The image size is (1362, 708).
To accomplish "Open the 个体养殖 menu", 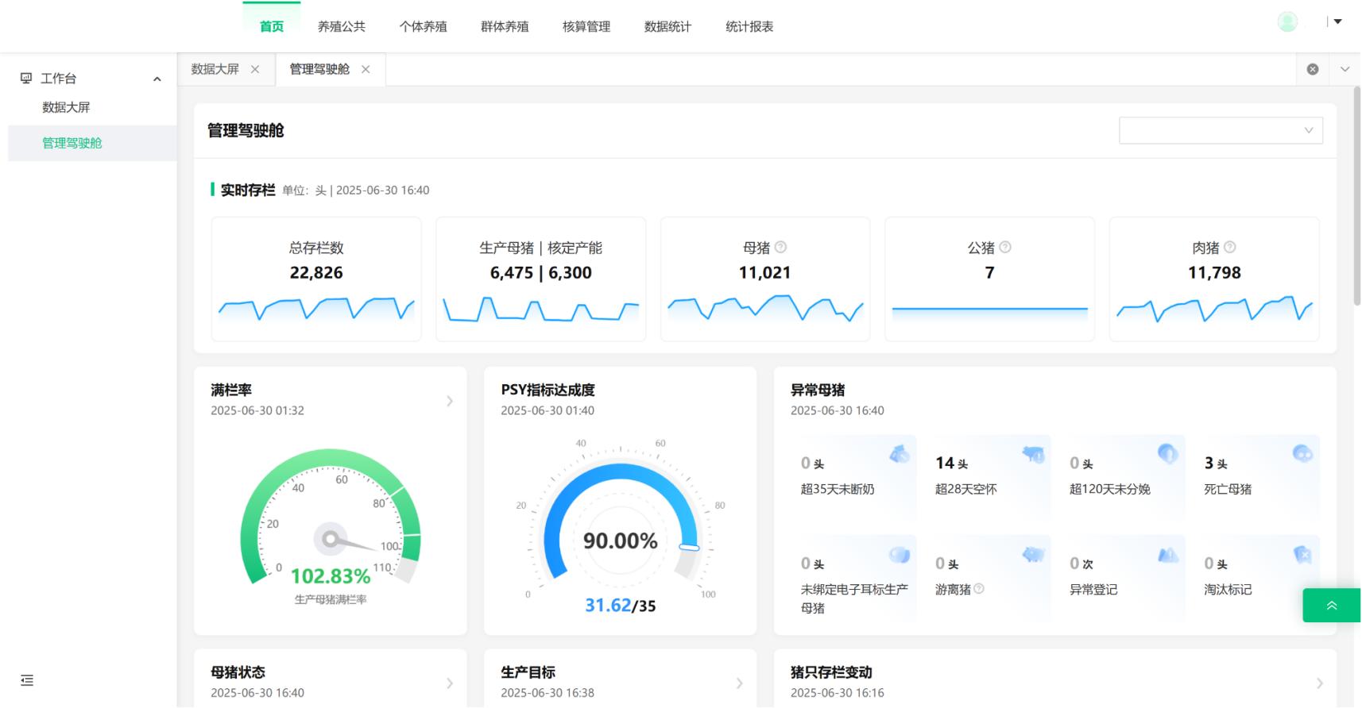I will point(423,26).
